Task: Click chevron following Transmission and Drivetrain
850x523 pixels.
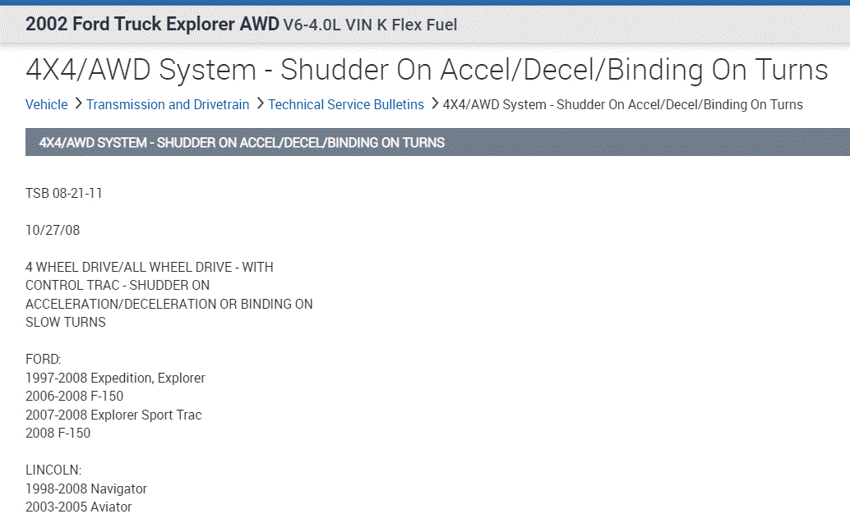Action: pos(260,104)
